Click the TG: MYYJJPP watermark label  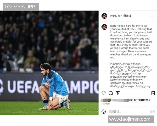[x=21, y=7]
